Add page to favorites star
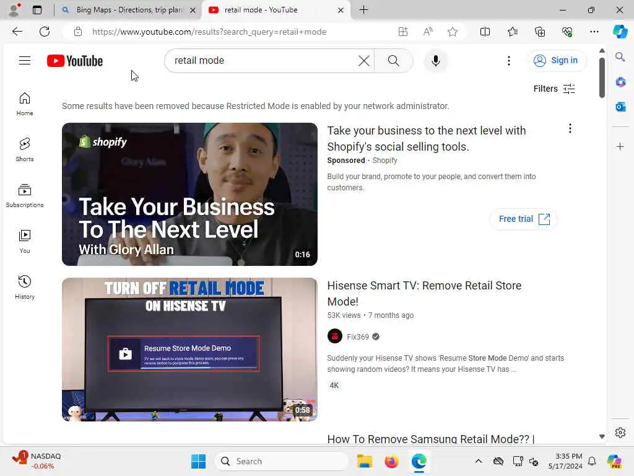 453,32
